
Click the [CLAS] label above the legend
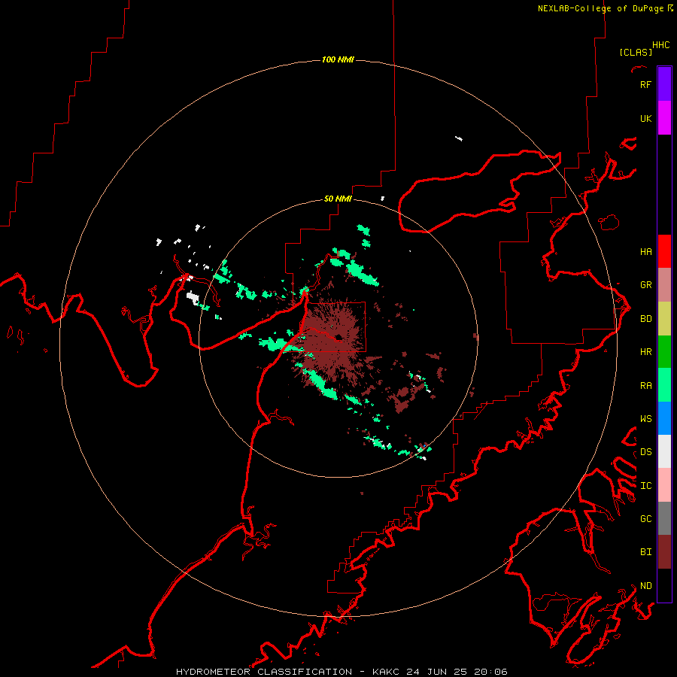coord(636,52)
